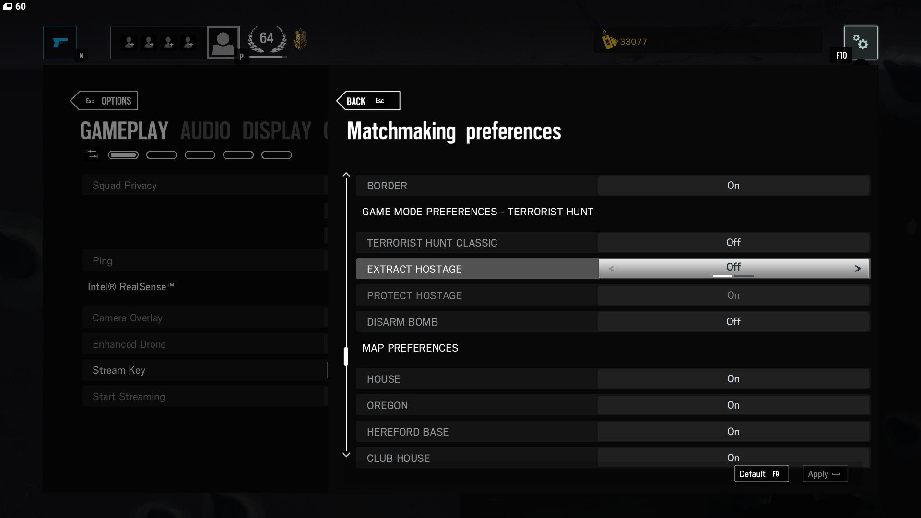Image resolution: width=921 pixels, height=518 pixels.
Task: Toggle the House map preference
Action: (733, 379)
